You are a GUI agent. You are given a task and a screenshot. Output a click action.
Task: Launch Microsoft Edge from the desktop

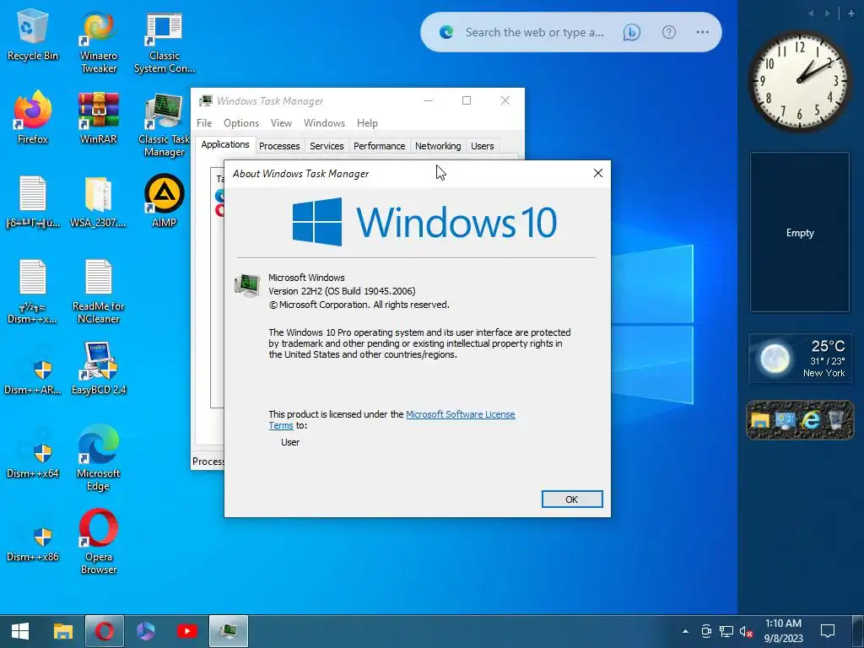pos(99,458)
